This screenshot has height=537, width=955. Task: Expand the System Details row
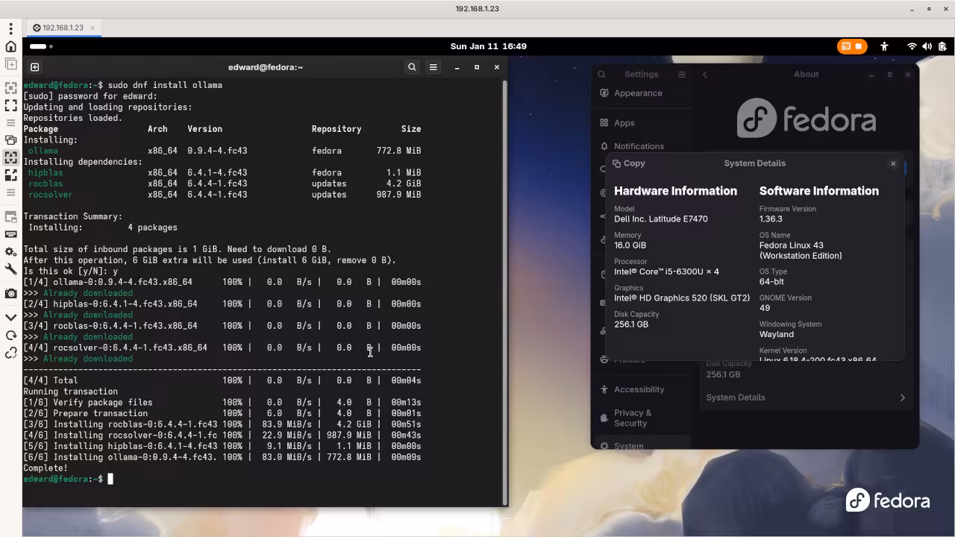(x=806, y=398)
